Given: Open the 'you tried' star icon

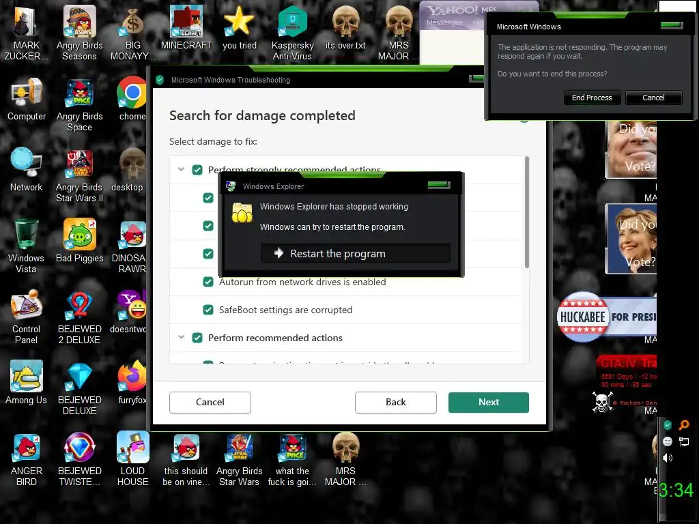Looking at the screenshot, I should (x=240, y=27).
